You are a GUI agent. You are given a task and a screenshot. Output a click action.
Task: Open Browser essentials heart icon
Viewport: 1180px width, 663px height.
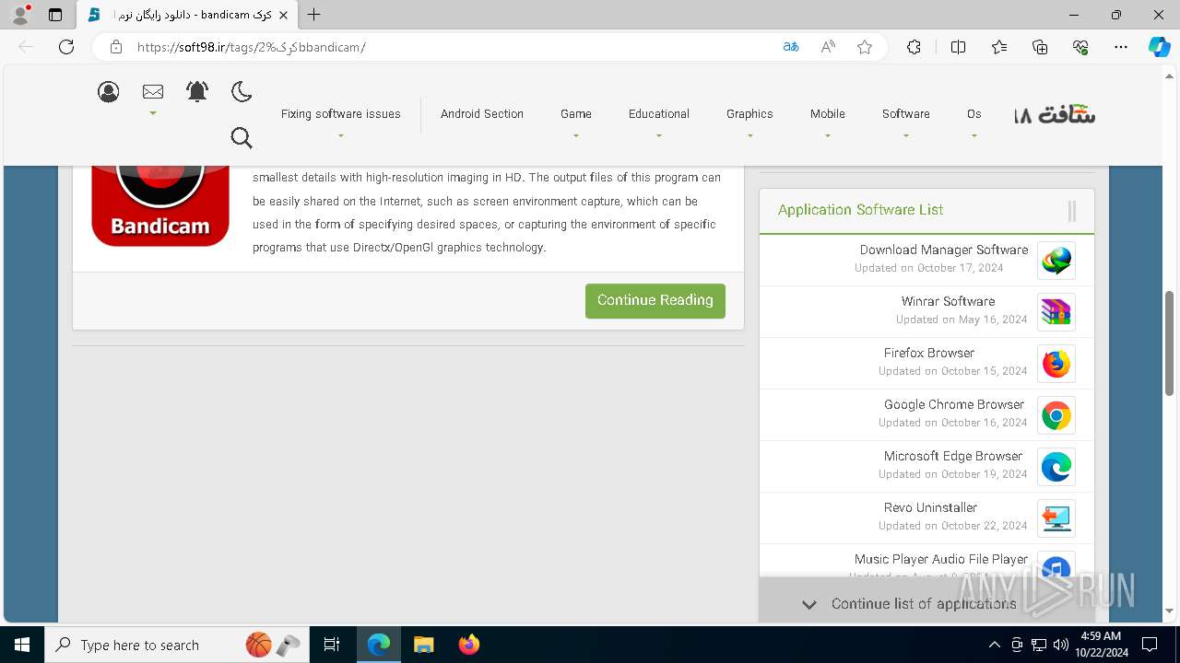point(1080,47)
